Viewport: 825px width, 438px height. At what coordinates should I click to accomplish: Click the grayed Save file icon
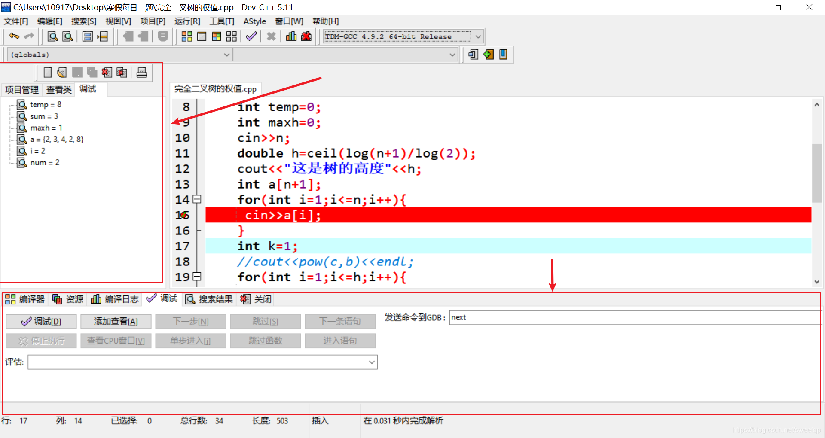[77, 73]
